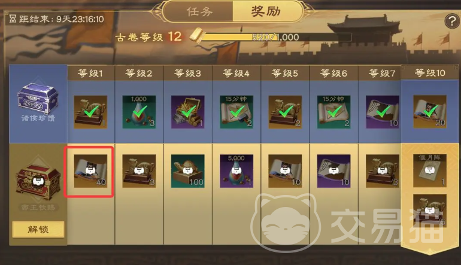Select the locked turtle reward with 100

[x=187, y=171]
